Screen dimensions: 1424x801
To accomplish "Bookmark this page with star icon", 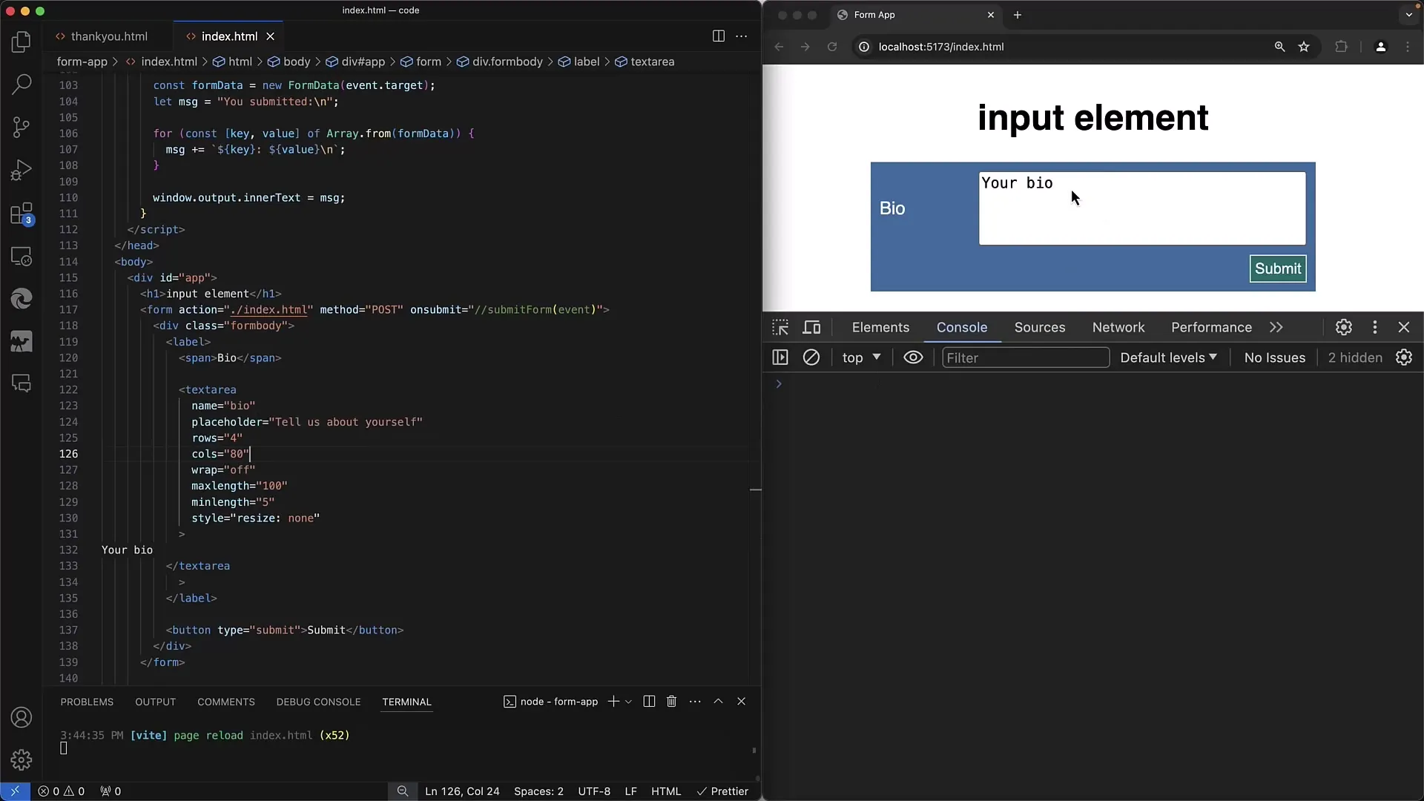I will [x=1304, y=47].
